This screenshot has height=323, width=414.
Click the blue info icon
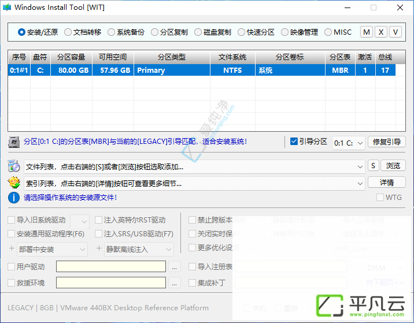(14, 198)
